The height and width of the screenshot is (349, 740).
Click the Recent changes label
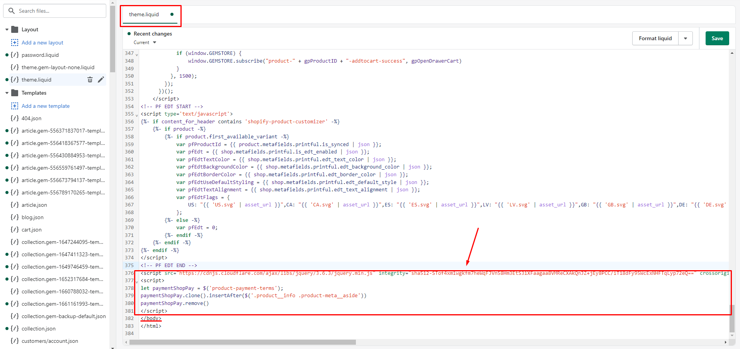tap(153, 34)
